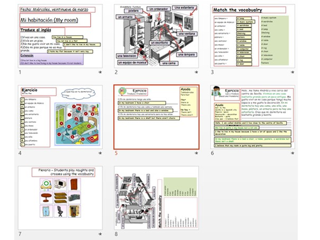Click the animation star icon under slide 3
This screenshot has width=320, height=240.
292,72
